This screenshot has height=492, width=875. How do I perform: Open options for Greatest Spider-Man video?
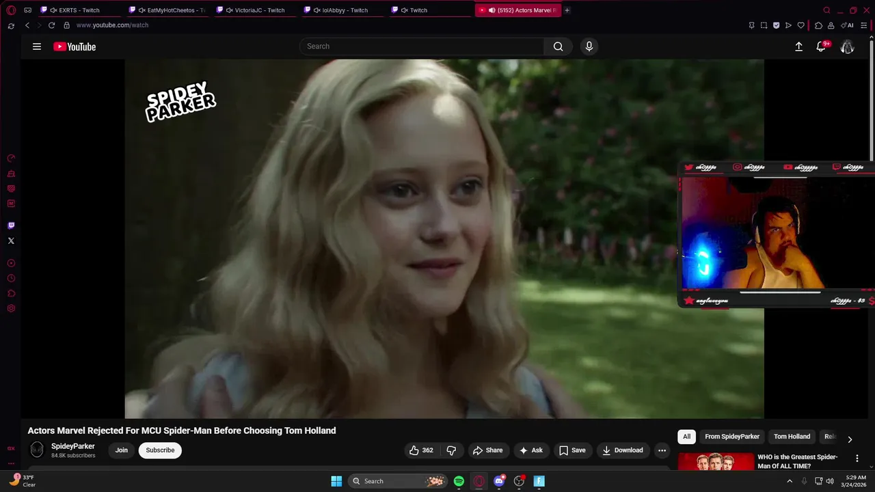coord(857,459)
